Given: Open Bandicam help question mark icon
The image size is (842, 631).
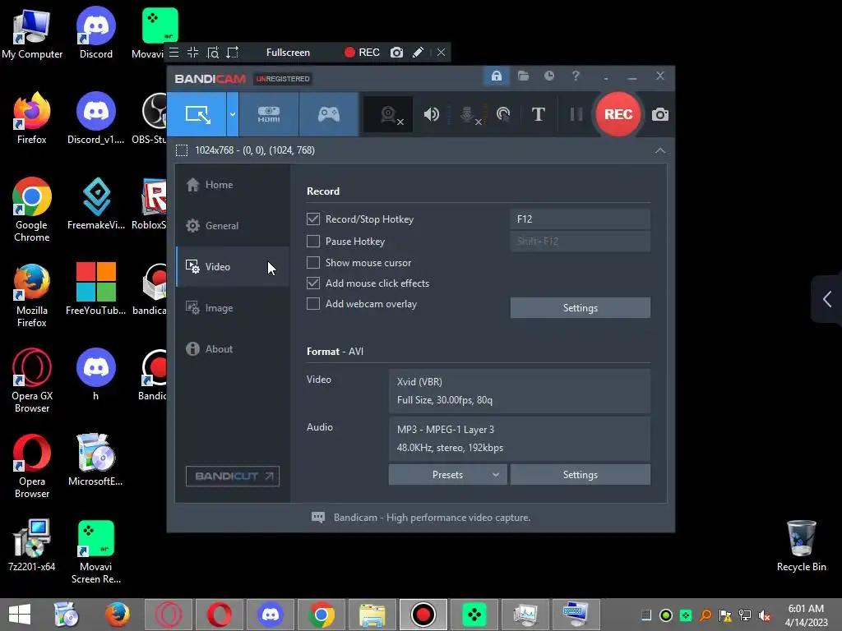Looking at the screenshot, I should (576, 76).
